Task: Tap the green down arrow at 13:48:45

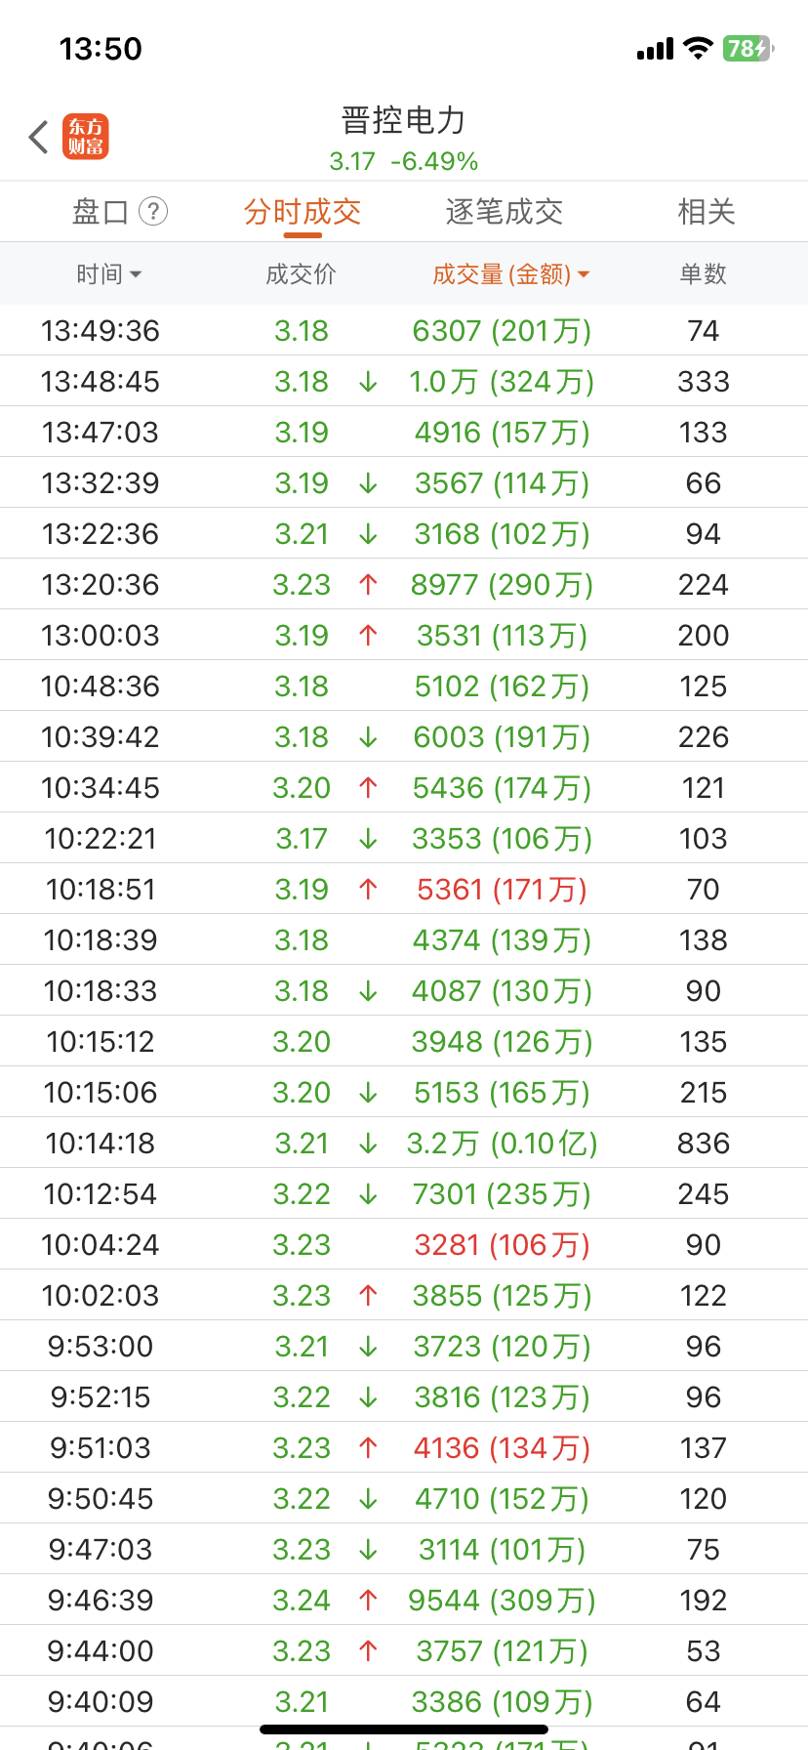Action: pyautogui.click(x=368, y=382)
